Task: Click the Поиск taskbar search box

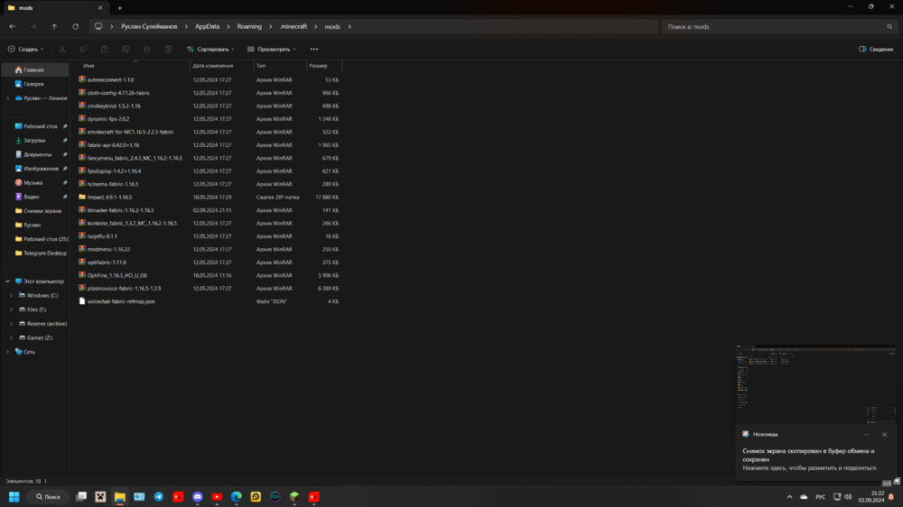Action: point(49,497)
